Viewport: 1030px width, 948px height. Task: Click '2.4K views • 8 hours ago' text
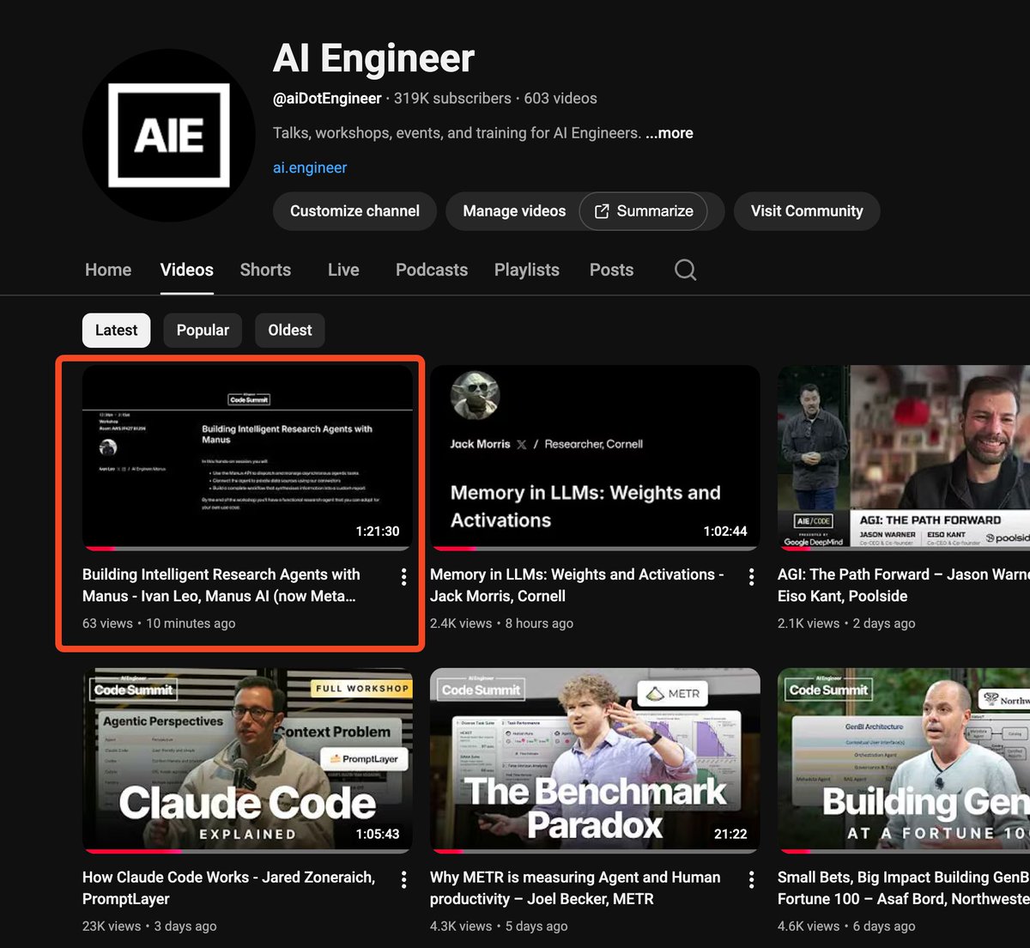501,623
